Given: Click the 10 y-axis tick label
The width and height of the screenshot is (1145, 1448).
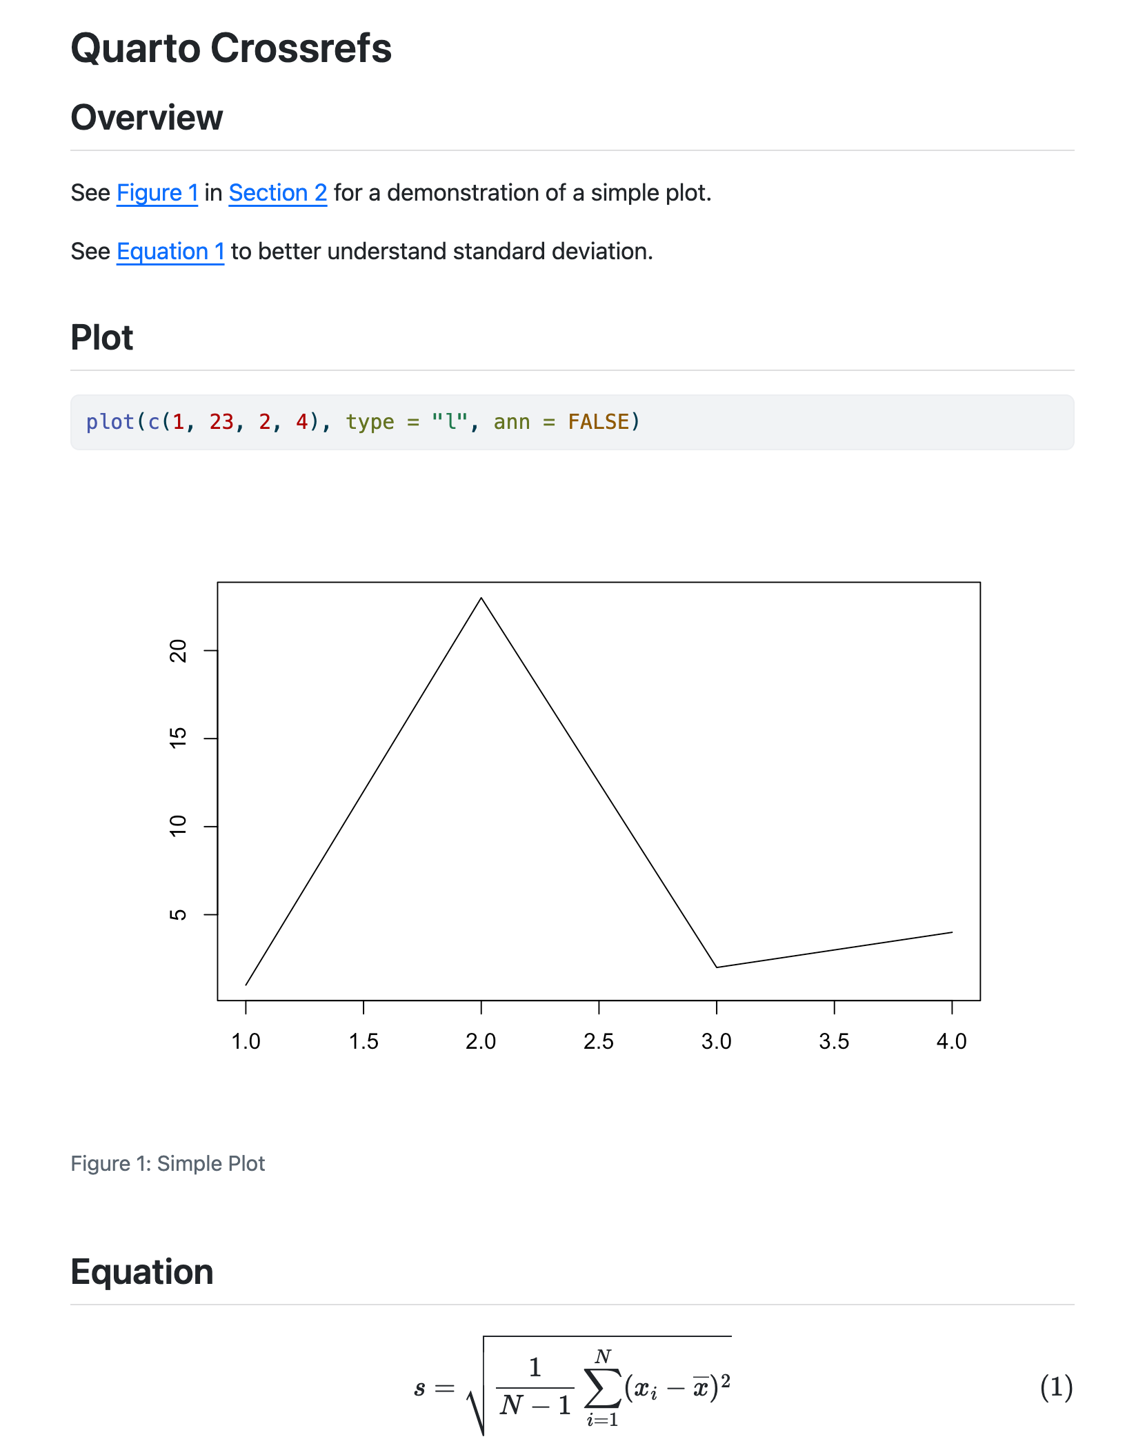Looking at the screenshot, I should point(178,826).
